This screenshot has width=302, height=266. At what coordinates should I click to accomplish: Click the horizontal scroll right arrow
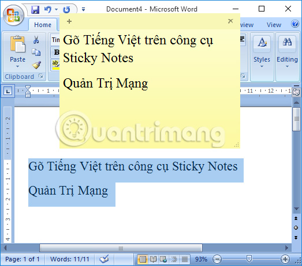(287, 248)
